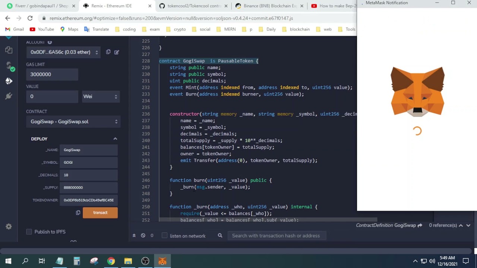This screenshot has height=268, width=477.
Task: Open the Translate bookmark
Action: (97, 29)
